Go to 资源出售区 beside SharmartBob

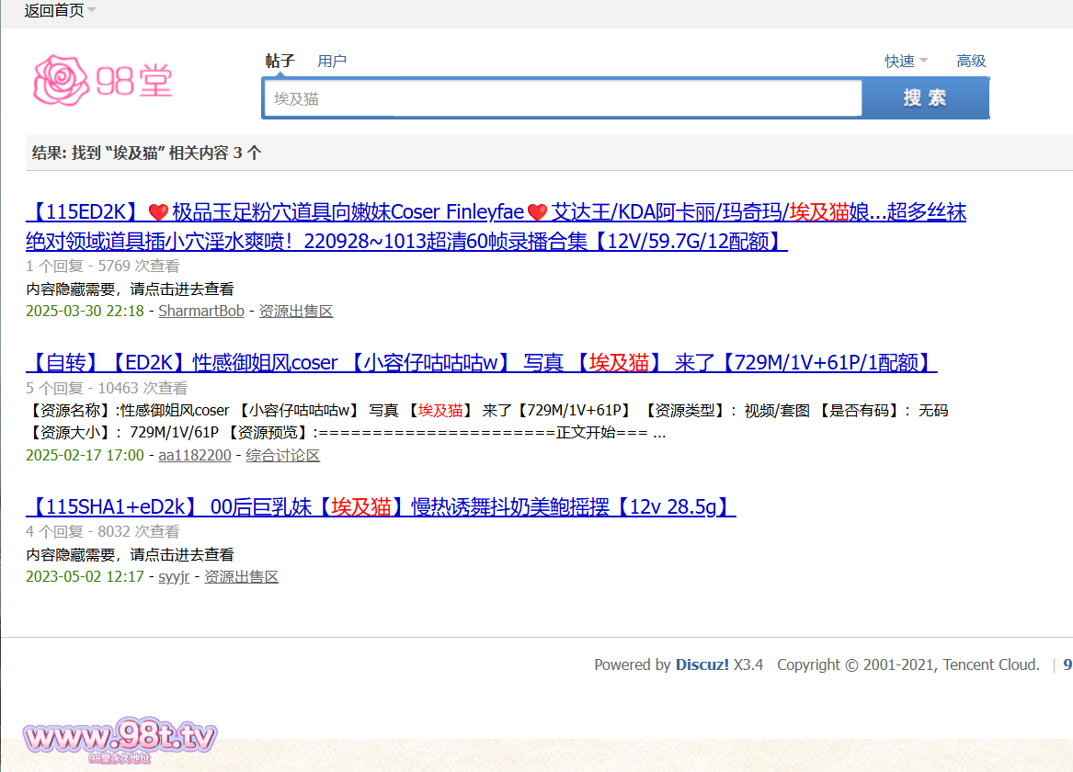(296, 311)
